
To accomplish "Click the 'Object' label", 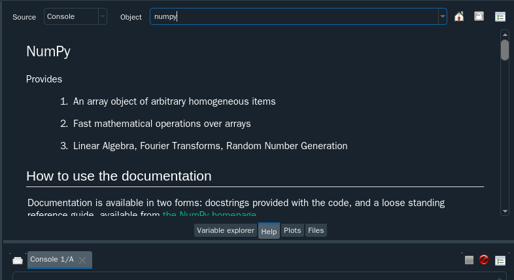I will 131,17.
